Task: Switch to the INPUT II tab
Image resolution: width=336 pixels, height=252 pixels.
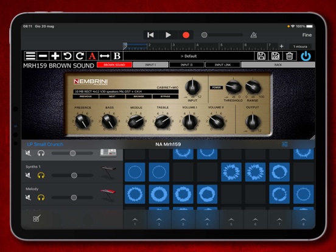Action: (x=187, y=65)
